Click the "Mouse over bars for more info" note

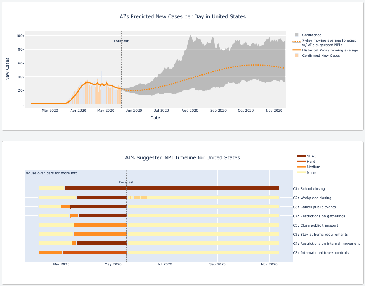click(51, 173)
